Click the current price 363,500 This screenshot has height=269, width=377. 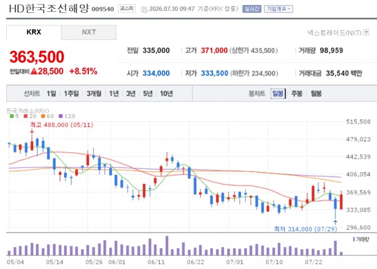click(x=37, y=57)
